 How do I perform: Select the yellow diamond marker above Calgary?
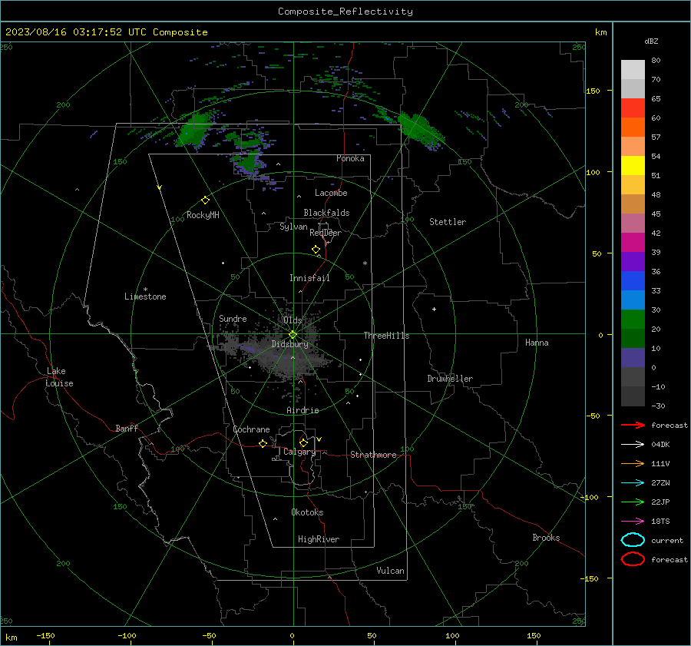tap(303, 442)
